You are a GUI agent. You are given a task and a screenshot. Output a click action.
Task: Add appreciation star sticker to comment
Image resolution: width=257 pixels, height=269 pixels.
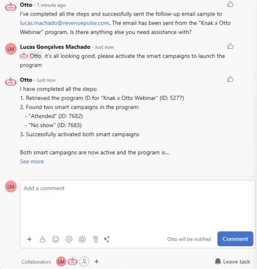82,239
